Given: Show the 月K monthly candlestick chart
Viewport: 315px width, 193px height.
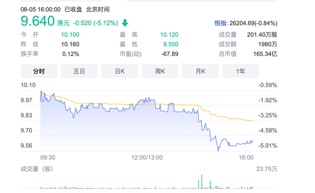Looking at the screenshot, I should 200,71.
